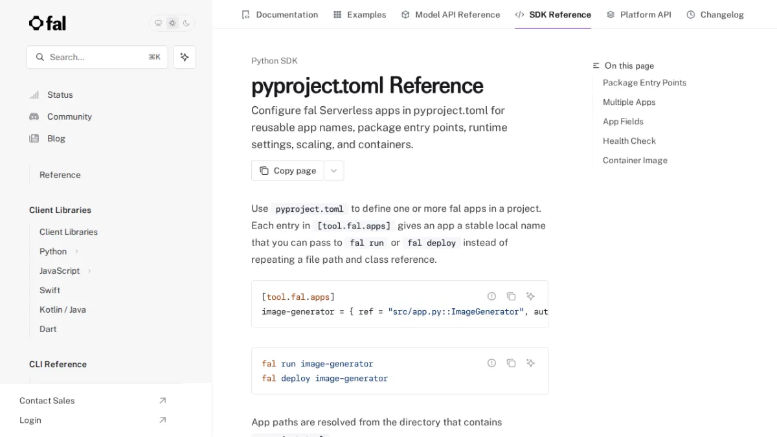
Task: Open Client Libraries sidebar page
Action: pyautogui.click(x=69, y=232)
